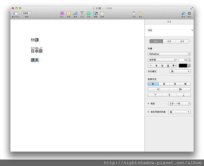
Task: Open the Tips (提示) help icon
Action: (140, 13)
